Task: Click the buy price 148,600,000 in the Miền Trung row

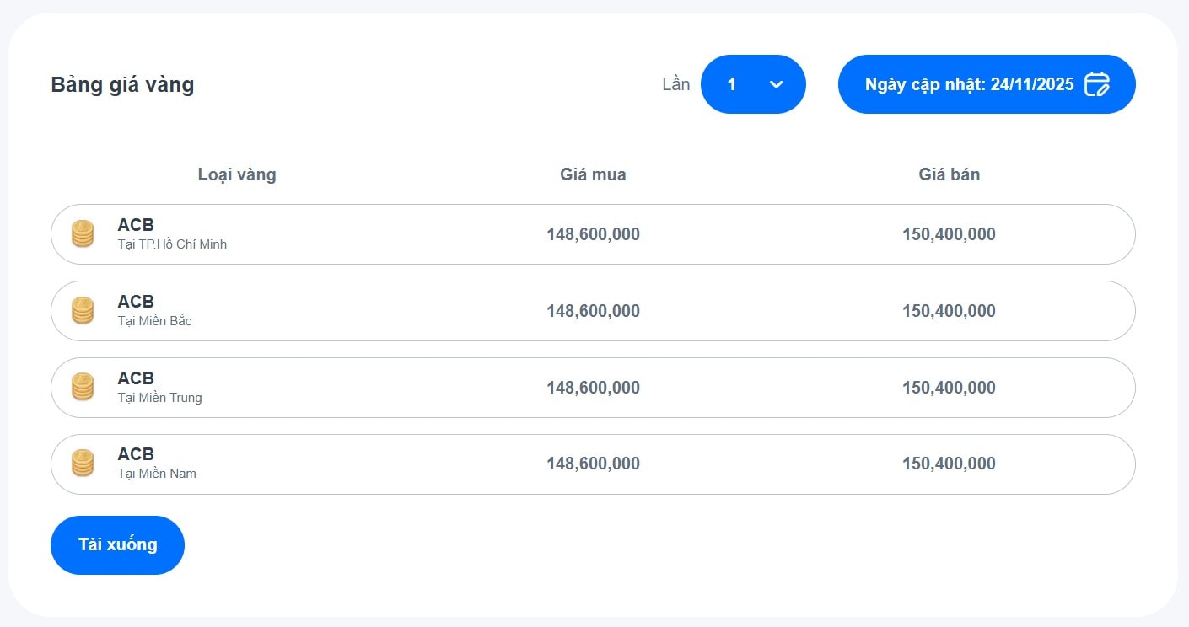Action: coord(593,388)
